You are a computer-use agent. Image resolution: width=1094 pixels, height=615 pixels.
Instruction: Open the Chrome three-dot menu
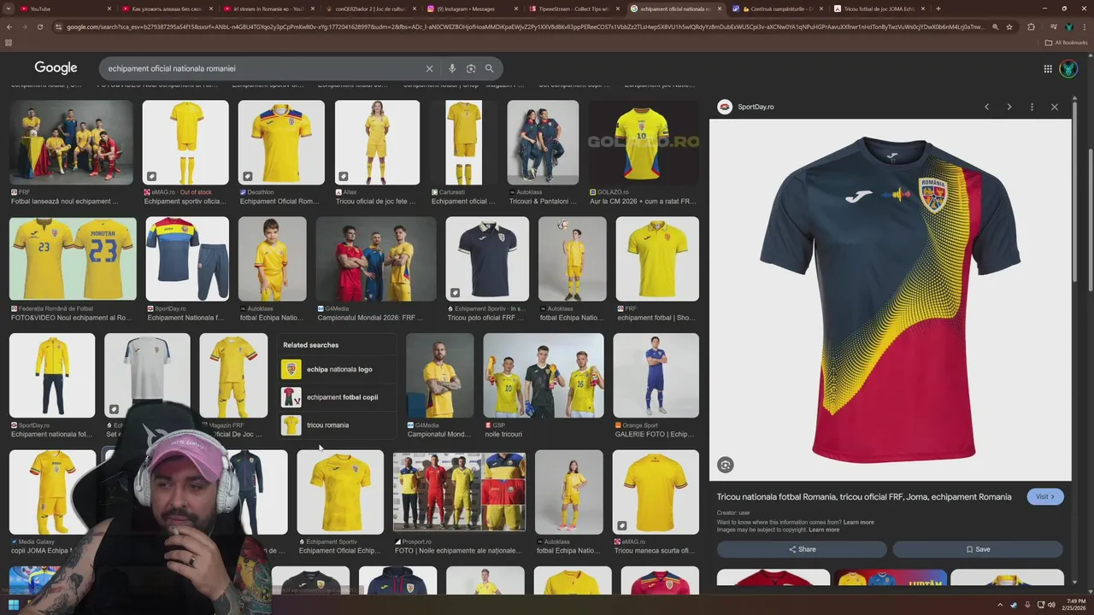click(1084, 26)
